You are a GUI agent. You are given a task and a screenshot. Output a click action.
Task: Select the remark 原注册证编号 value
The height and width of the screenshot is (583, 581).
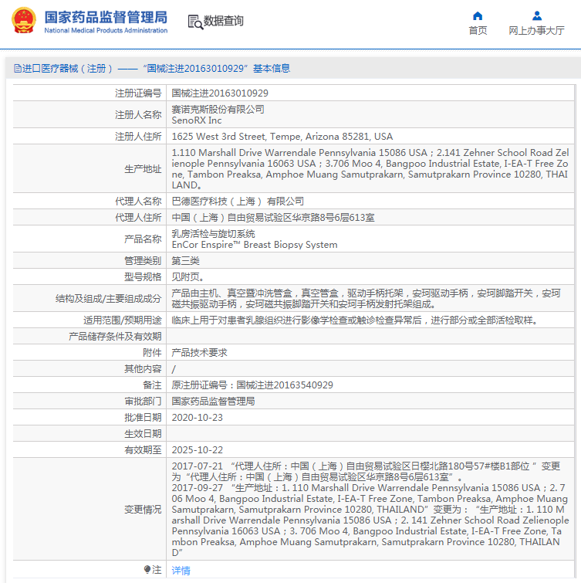coord(252,385)
